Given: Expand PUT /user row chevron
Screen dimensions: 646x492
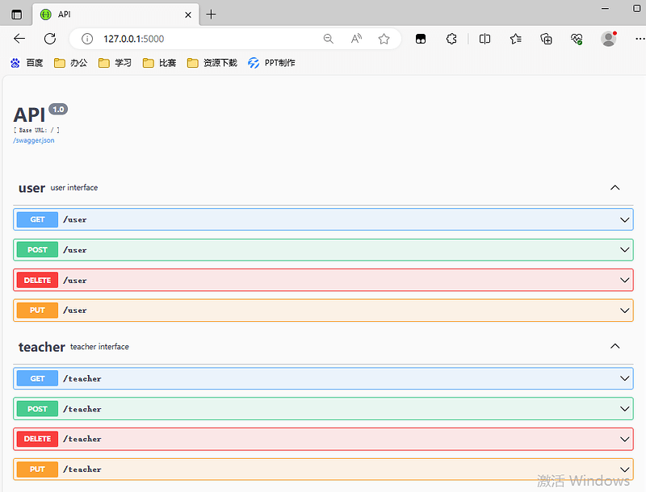Looking at the screenshot, I should coord(624,311).
